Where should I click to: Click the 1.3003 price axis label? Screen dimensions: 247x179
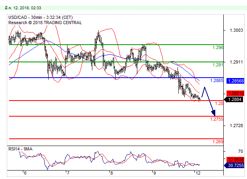point(236,30)
